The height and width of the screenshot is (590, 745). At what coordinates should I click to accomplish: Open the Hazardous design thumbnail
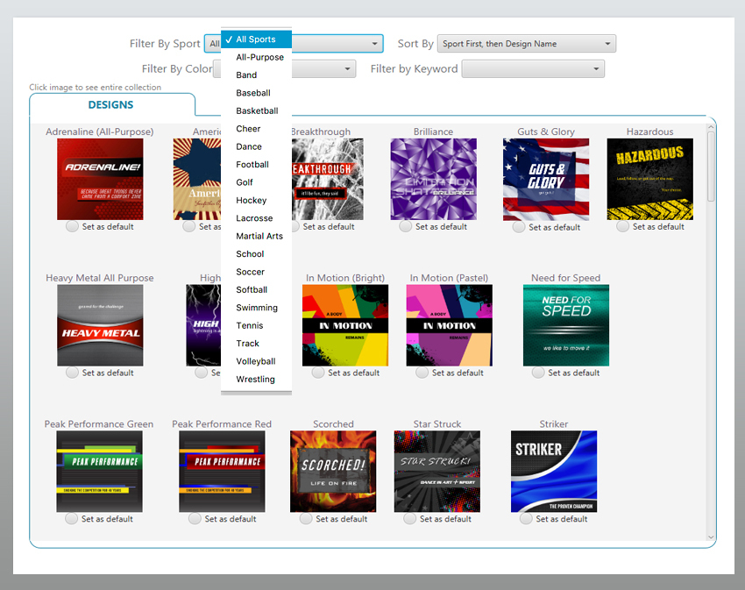(x=649, y=179)
